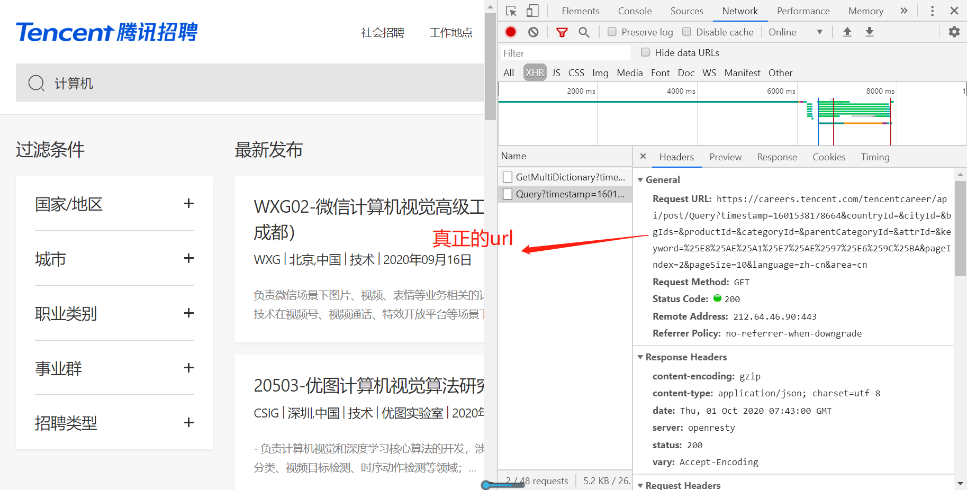This screenshot has width=967, height=490.
Task: Open the network search magnifier
Action: (584, 32)
